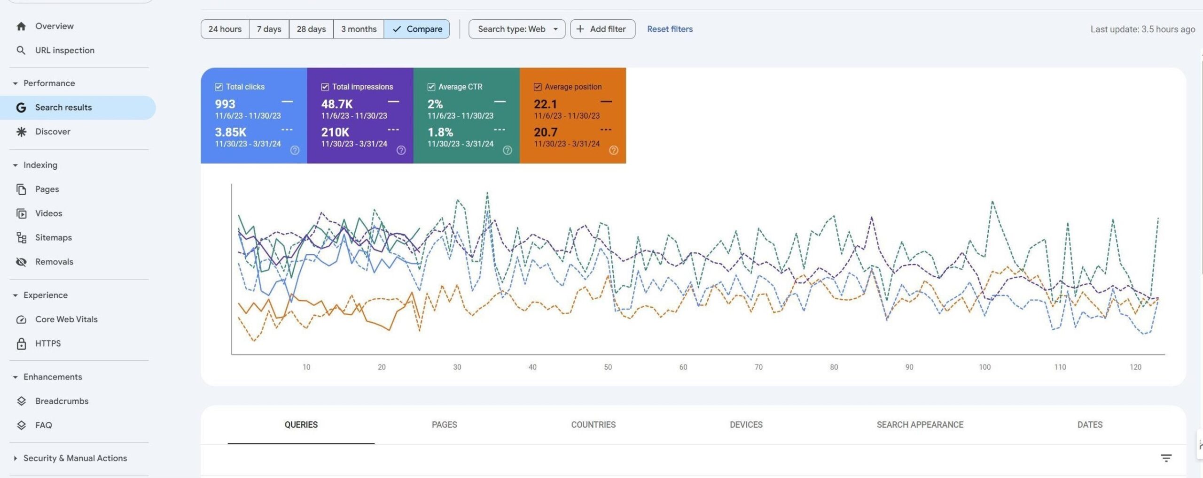Switch to the Pages tab
Viewport: 1203px width, 478px height.
point(444,425)
